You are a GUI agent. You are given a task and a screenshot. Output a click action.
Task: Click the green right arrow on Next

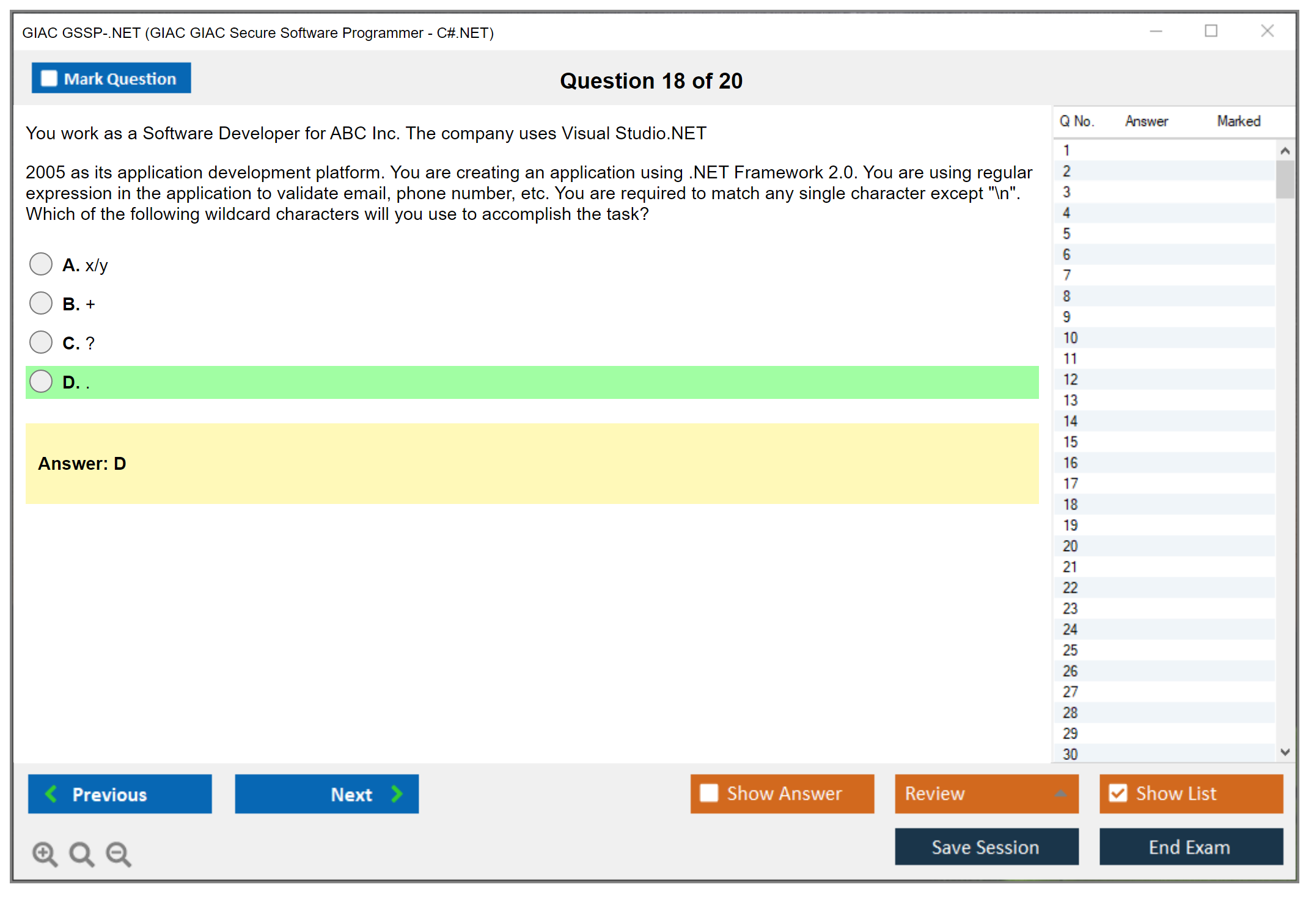[397, 794]
